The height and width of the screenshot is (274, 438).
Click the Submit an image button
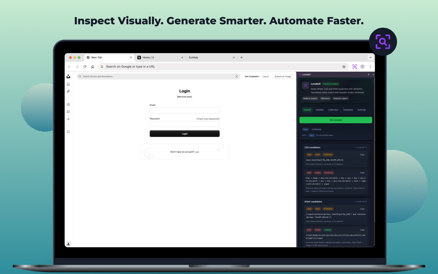tap(283, 76)
